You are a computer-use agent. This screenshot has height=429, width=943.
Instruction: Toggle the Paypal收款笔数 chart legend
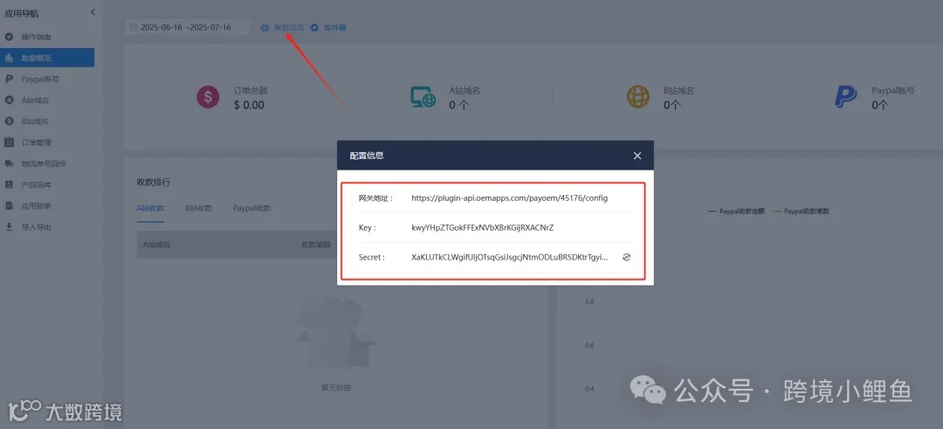click(x=801, y=211)
